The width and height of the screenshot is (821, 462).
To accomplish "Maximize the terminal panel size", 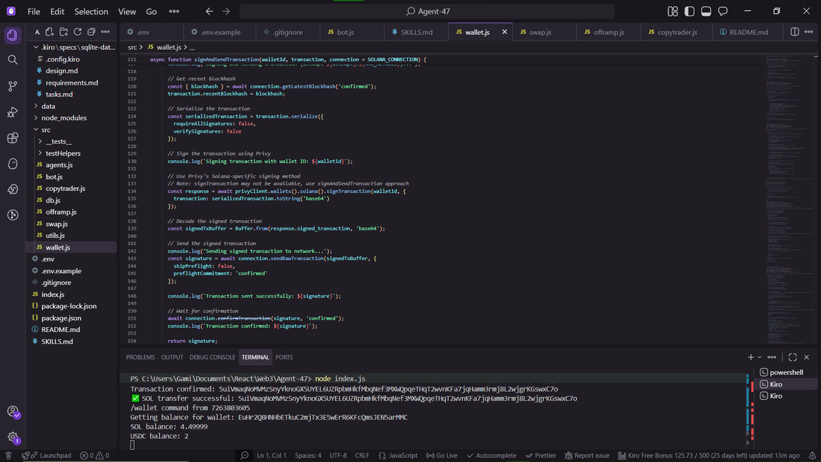I will (x=792, y=357).
